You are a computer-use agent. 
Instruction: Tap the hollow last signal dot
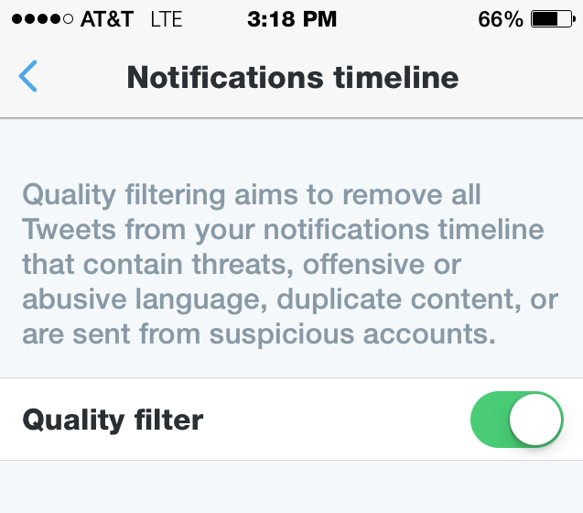[68, 19]
